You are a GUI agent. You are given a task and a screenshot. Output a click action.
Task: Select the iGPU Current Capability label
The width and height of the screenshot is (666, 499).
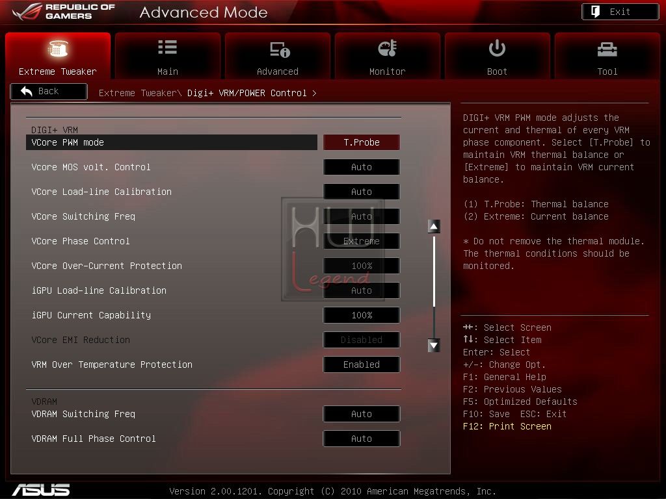click(x=91, y=315)
